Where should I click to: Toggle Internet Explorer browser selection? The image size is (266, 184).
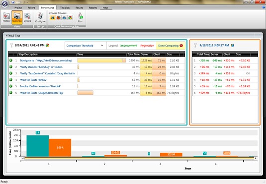[x=53, y=17]
